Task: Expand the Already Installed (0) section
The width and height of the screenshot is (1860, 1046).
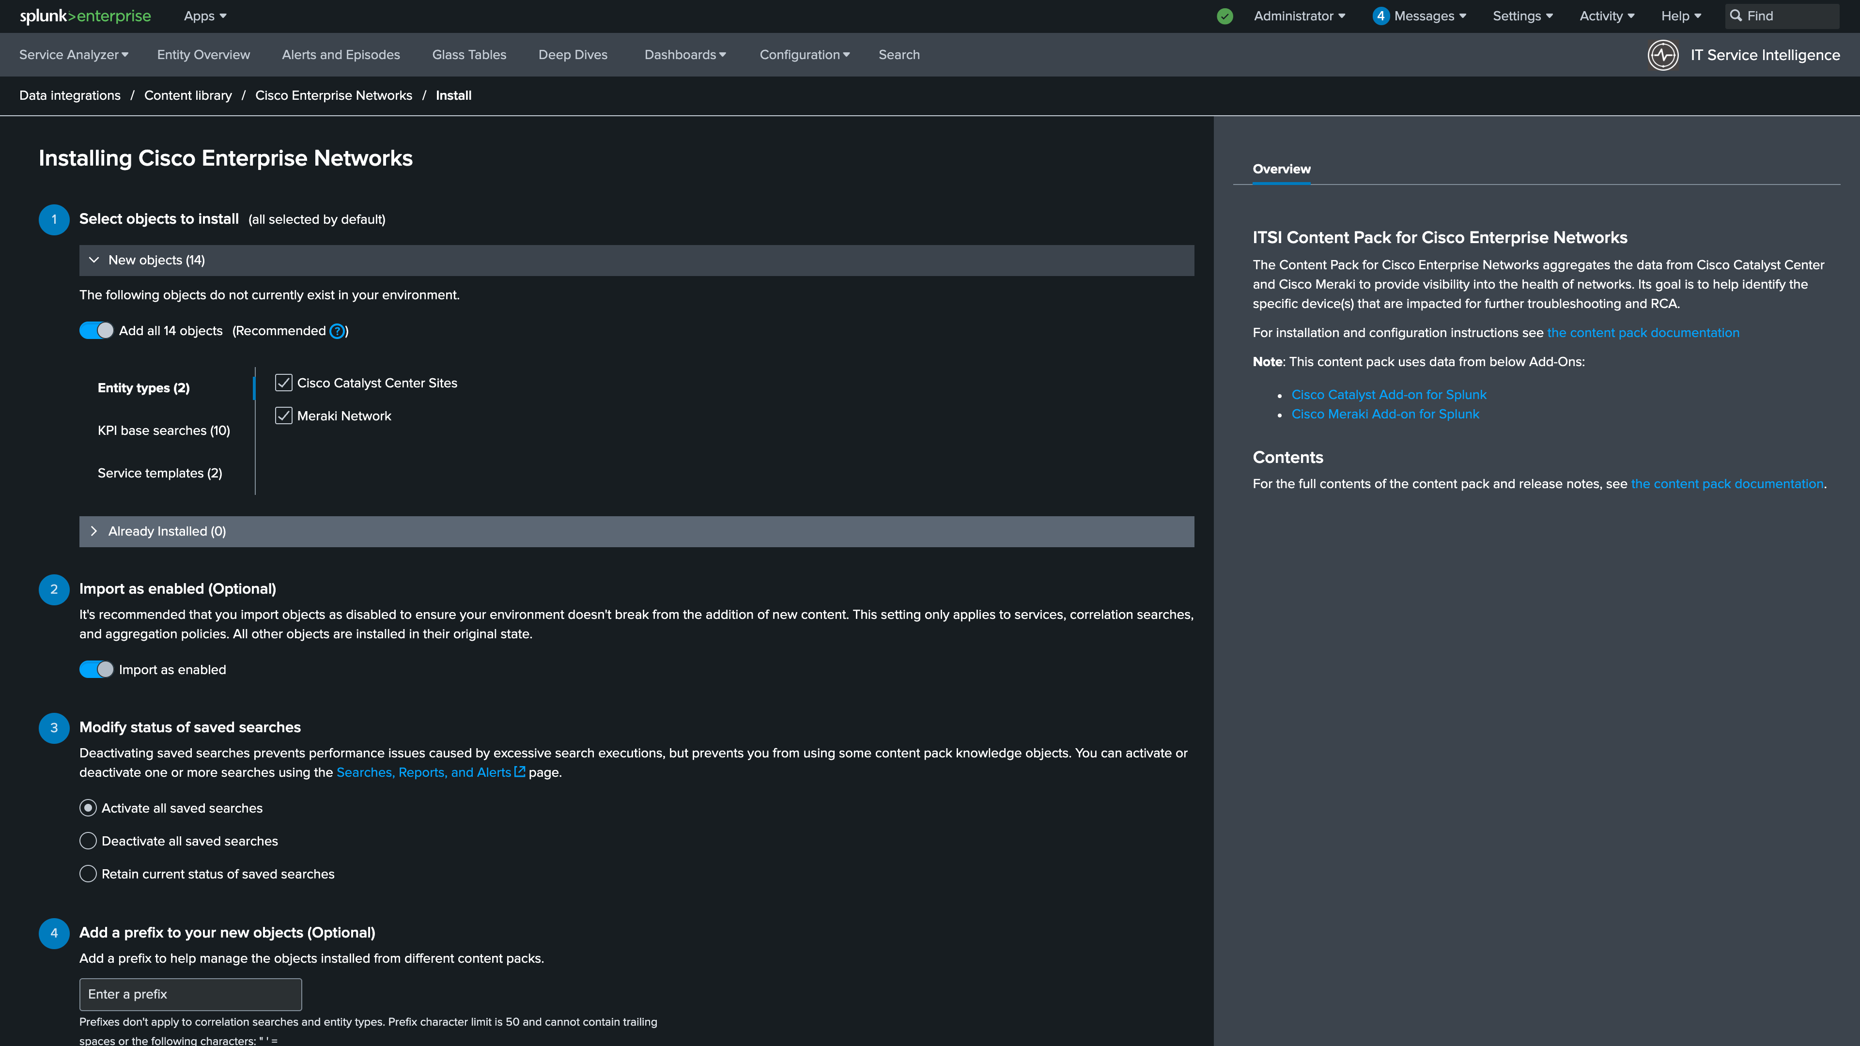Action: (636, 531)
